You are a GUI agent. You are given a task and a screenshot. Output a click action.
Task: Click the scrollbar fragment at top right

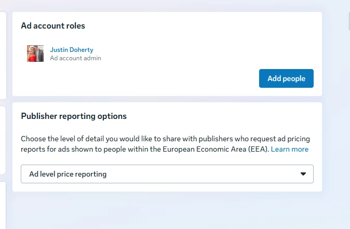tap(349, 21)
